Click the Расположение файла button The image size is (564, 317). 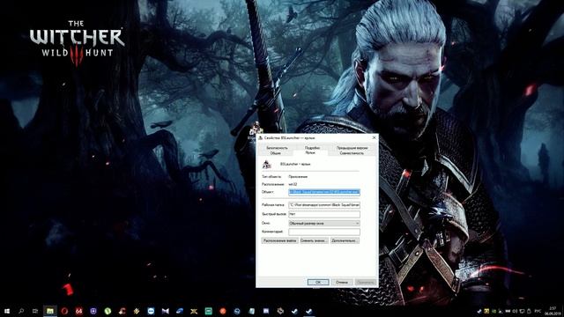tap(279, 240)
